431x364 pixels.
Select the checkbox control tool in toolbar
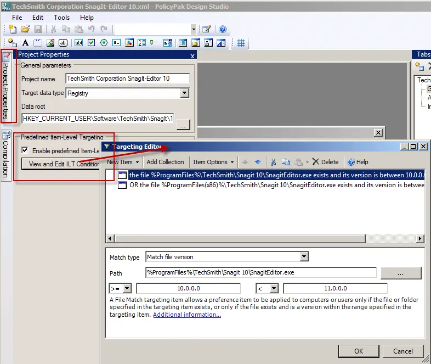click(92, 43)
